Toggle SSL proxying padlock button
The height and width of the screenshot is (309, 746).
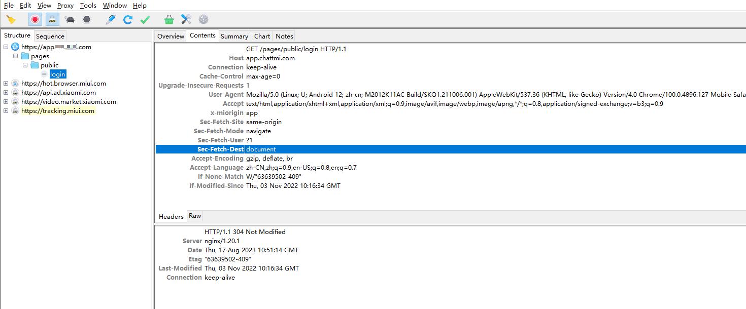tap(52, 20)
